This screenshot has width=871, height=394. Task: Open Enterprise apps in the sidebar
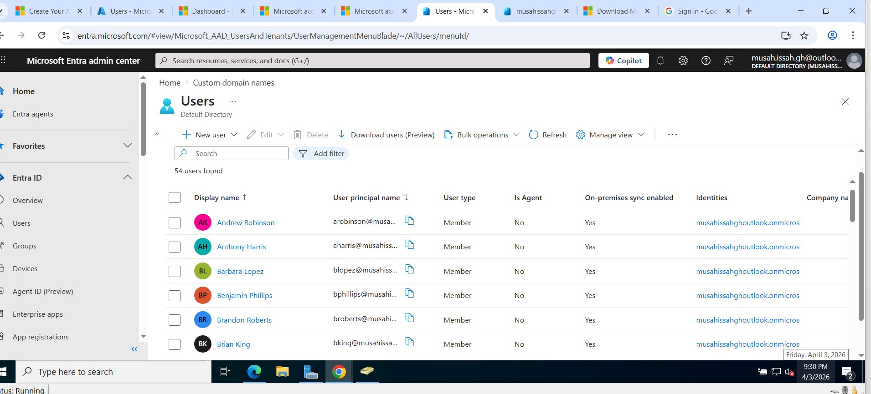point(38,314)
